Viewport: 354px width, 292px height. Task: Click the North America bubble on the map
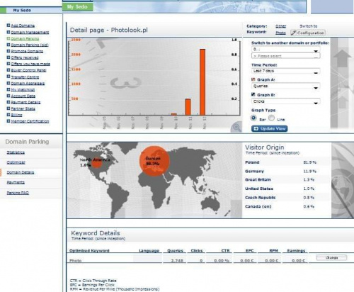point(96,163)
